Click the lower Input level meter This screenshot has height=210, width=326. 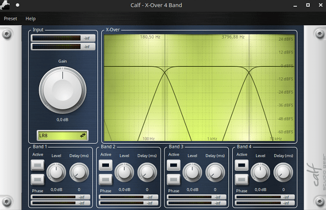[63, 46]
